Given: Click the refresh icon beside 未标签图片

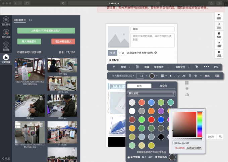Looking at the screenshot, I should click(x=31, y=20).
